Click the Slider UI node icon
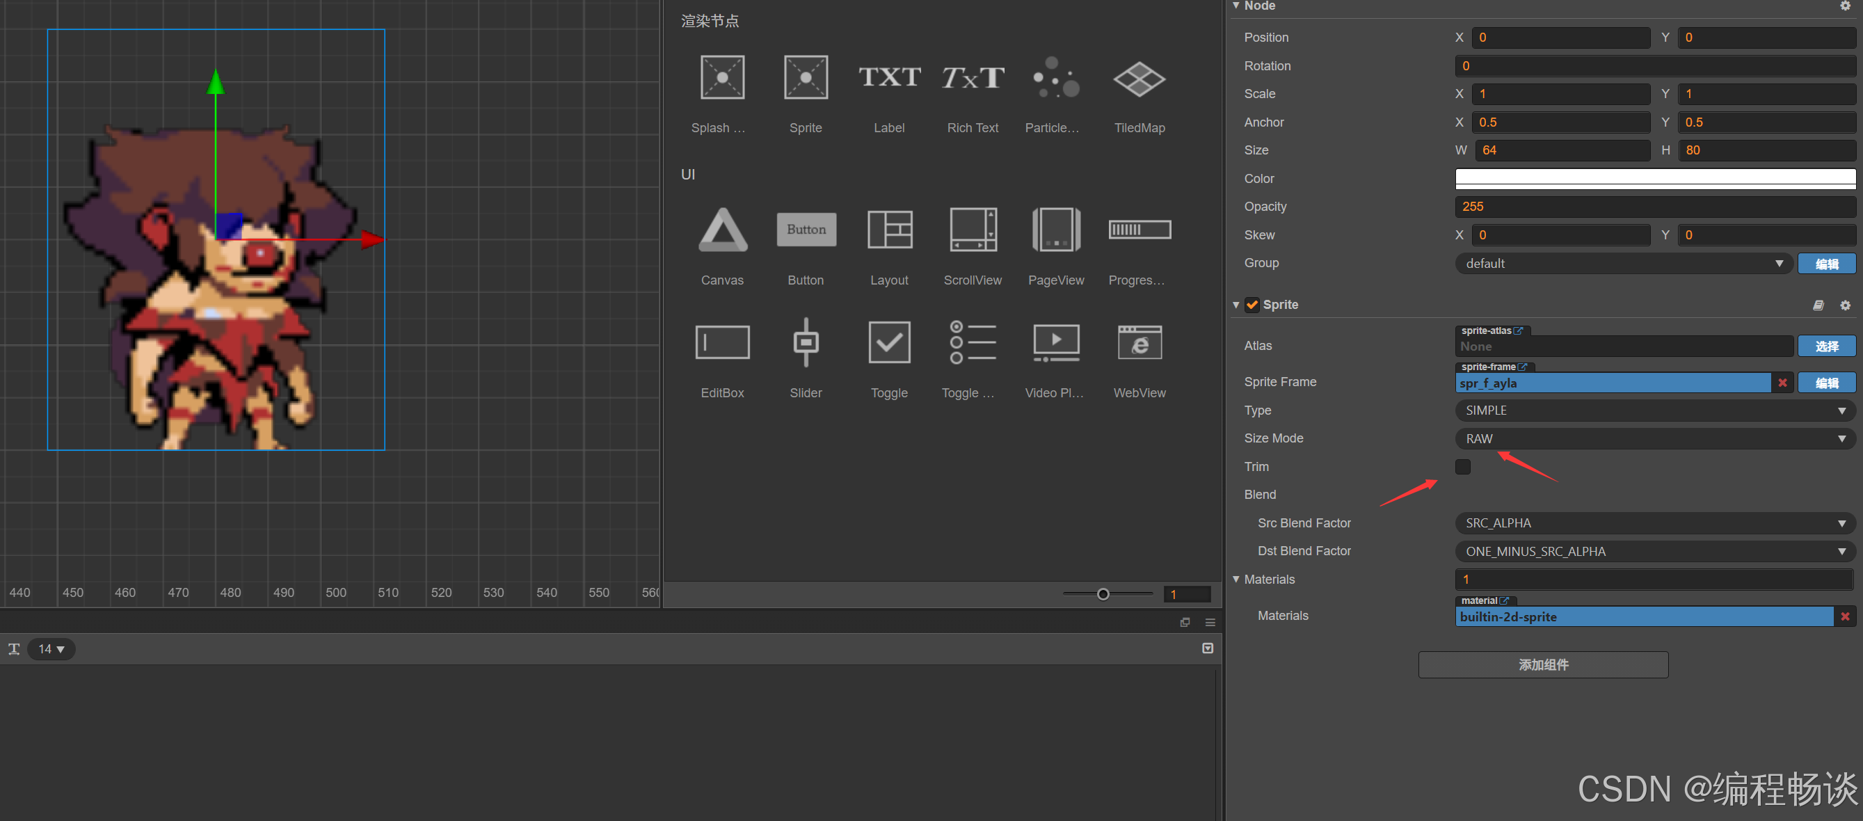This screenshot has height=821, width=1863. point(805,342)
